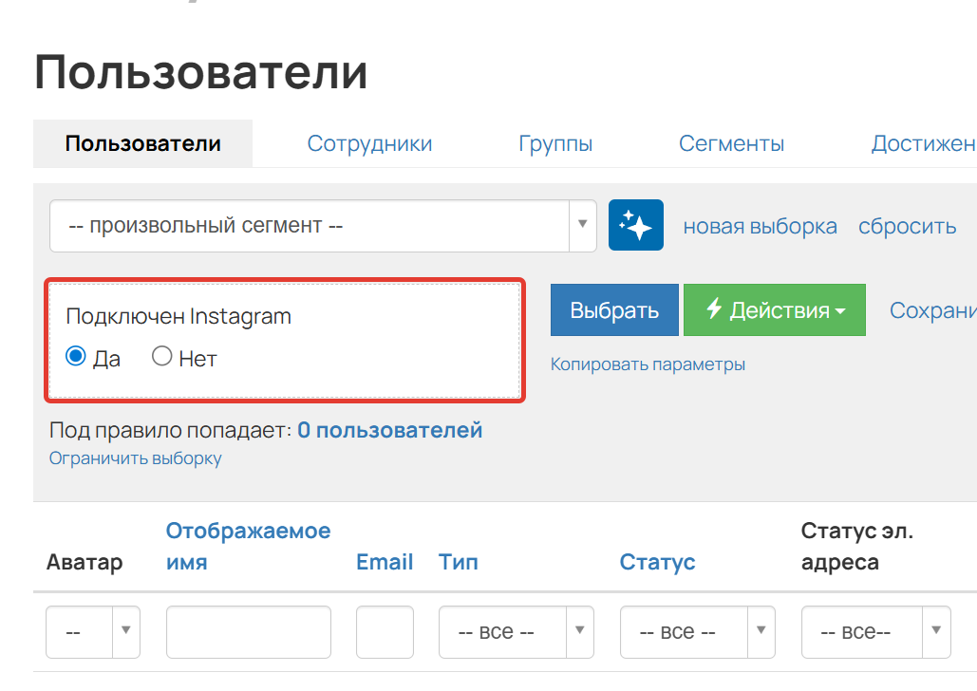Sort by Статус column header
The height and width of the screenshot is (691, 977).
point(657,562)
